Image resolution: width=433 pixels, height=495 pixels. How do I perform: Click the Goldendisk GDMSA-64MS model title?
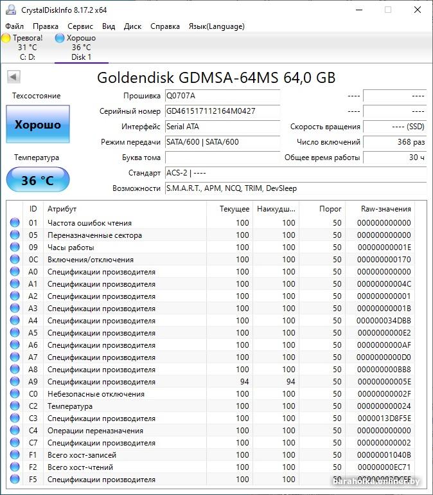point(216,78)
